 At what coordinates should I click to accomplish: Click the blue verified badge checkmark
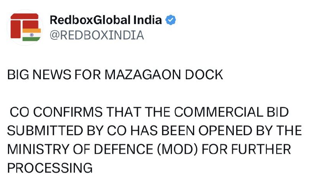[170, 20]
